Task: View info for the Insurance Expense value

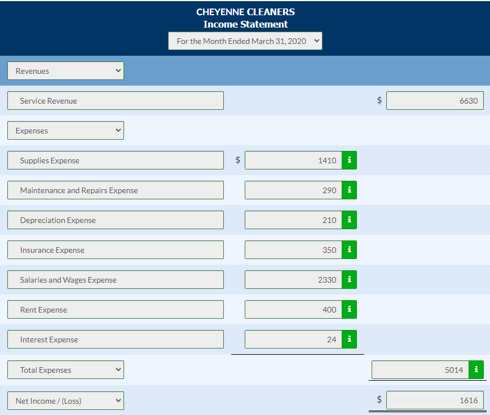Action: 349,249
